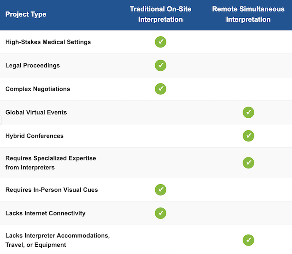Select Requires Specialized Expertise from Interpreters text

[51, 163]
